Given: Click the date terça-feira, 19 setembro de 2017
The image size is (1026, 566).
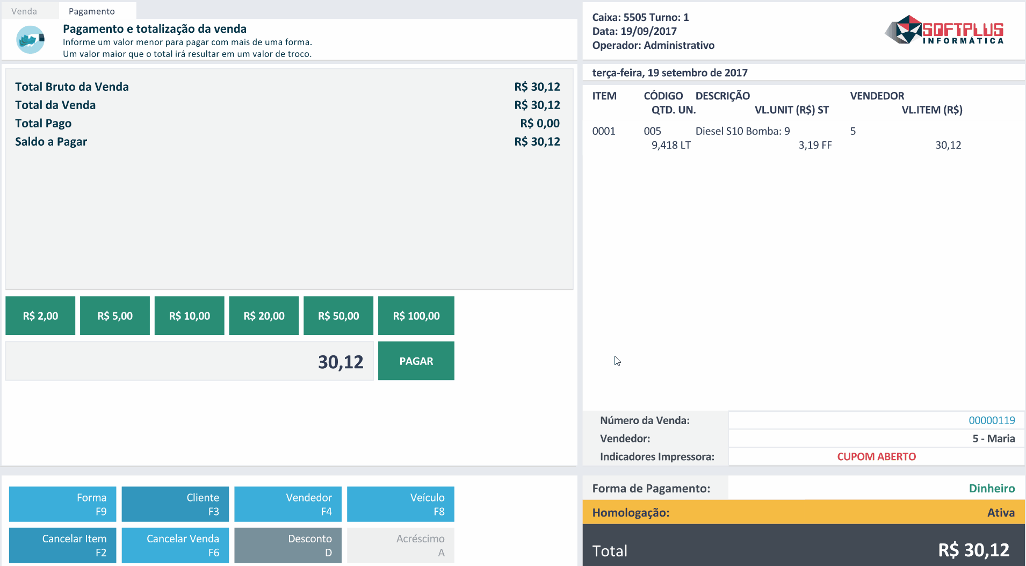Looking at the screenshot, I should click(x=670, y=73).
